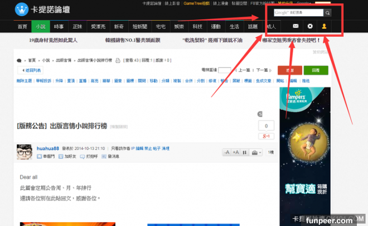The height and width of the screenshot is (226, 368).
Task: Click the Google +1 button
Action: pyautogui.click(x=265, y=136)
